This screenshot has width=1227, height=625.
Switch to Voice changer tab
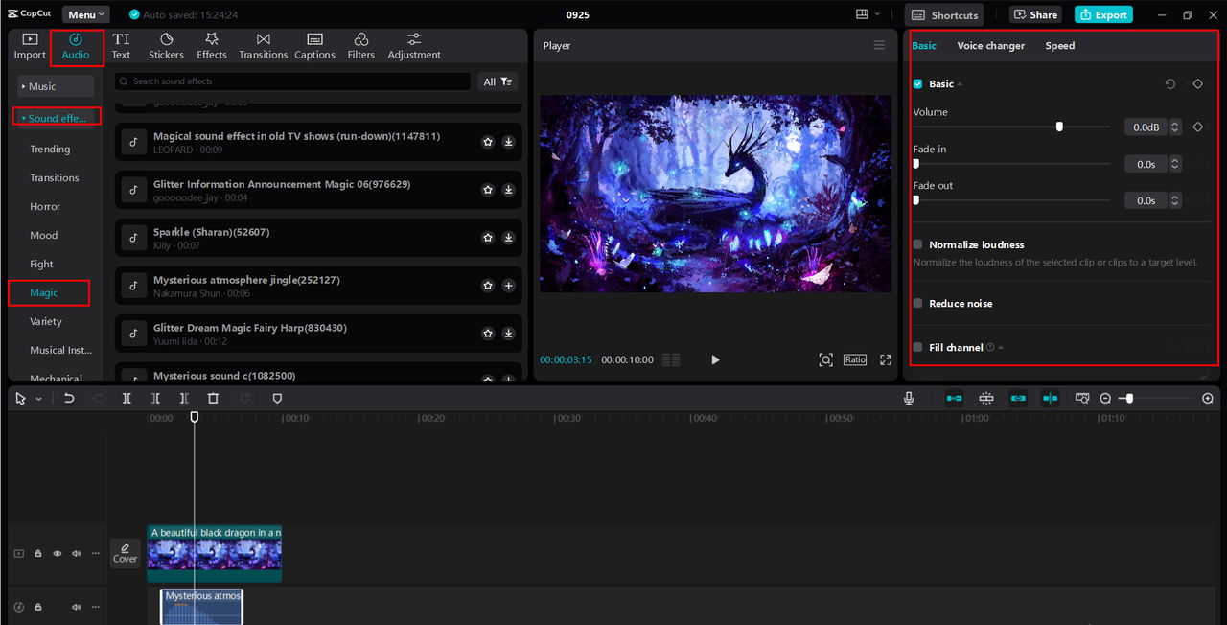point(990,45)
